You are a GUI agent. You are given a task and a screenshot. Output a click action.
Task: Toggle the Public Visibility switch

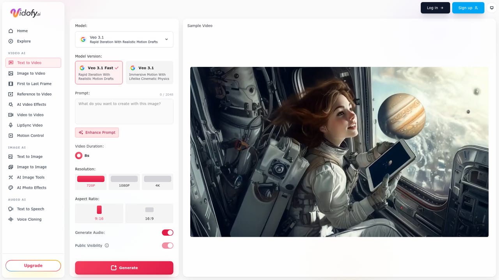(x=168, y=245)
